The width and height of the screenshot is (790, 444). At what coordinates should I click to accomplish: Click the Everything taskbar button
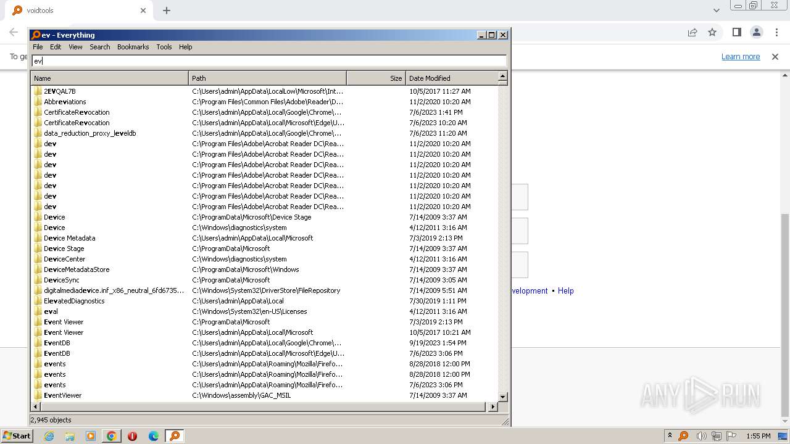(175, 436)
